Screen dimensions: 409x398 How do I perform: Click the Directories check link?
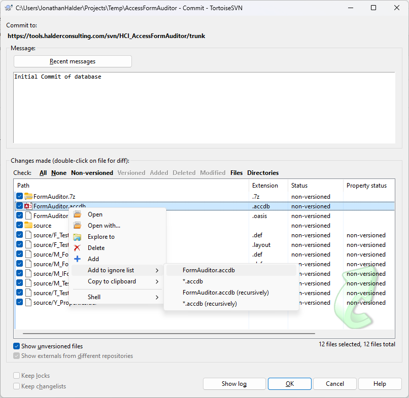[x=263, y=173]
